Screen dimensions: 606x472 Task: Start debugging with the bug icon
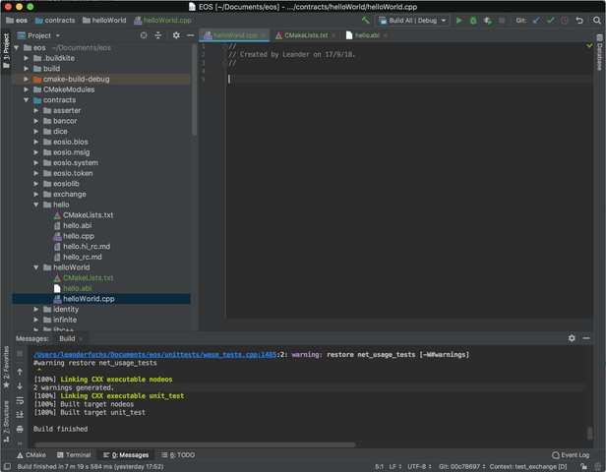[473, 20]
